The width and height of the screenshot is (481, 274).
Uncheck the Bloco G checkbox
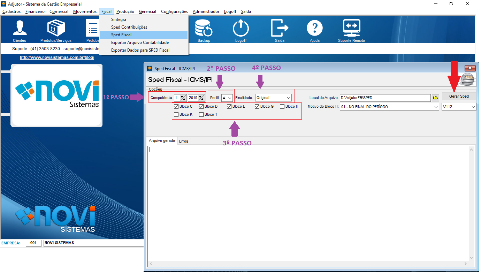[x=257, y=106]
